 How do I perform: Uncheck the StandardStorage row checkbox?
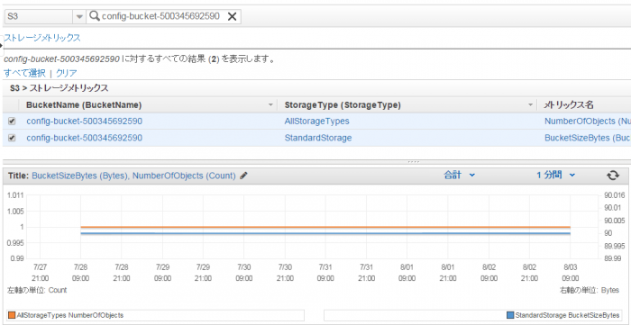click(x=12, y=138)
